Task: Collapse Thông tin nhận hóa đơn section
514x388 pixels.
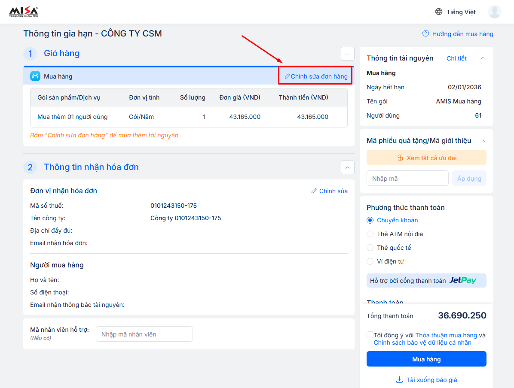Action: tap(347, 167)
